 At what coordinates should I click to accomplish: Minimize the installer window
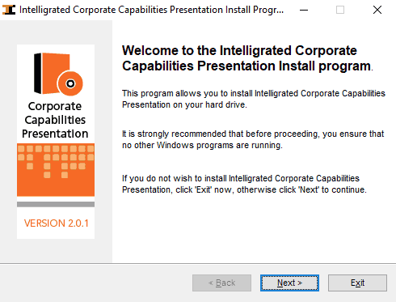pyautogui.click(x=304, y=10)
